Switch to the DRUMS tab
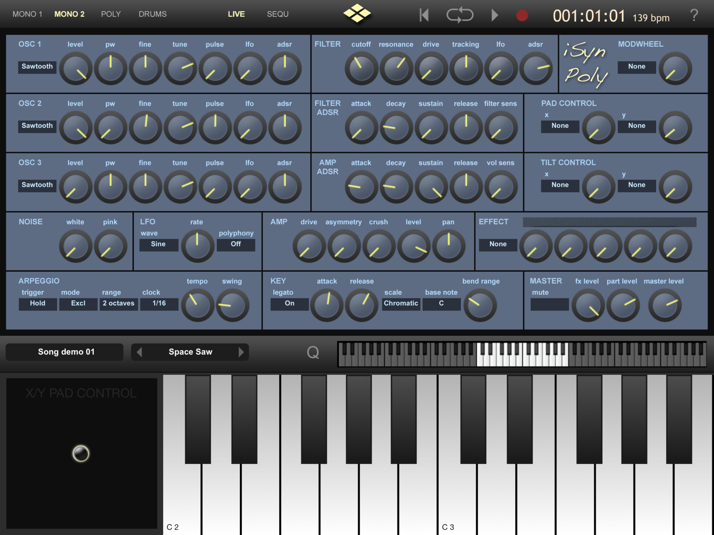 tap(153, 14)
